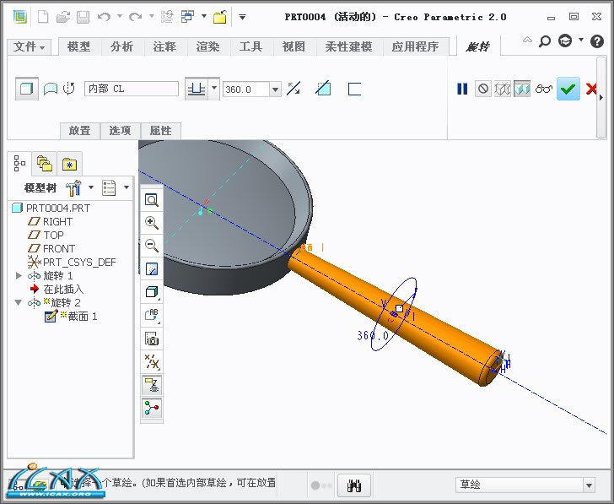The image size is (614, 504).
Task: Open the 放置 panel
Action: (79, 131)
